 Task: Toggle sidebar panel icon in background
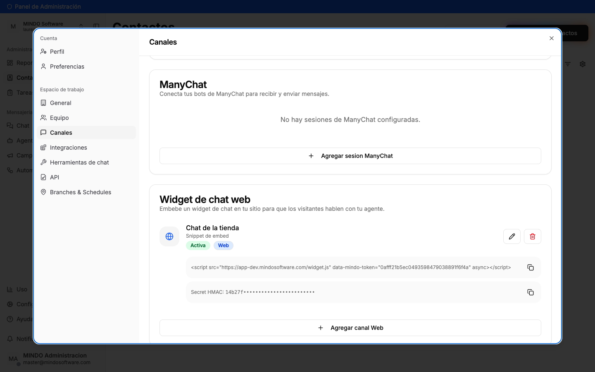tap(96, 26)
